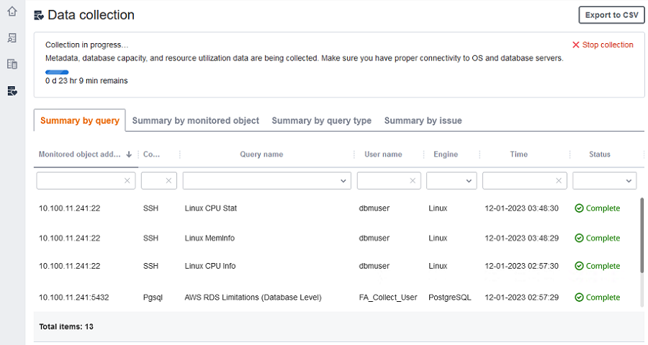
Task: Click the sort arrow on Monitored object address
Action: 129,154
